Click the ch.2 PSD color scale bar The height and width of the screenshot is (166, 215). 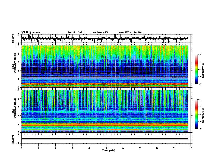point(196,114)
